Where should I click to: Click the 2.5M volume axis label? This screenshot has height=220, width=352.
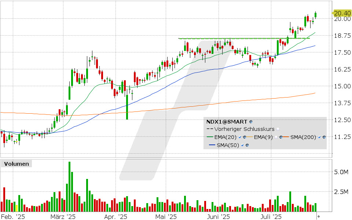pyautogui.click(x=341, y=192)
